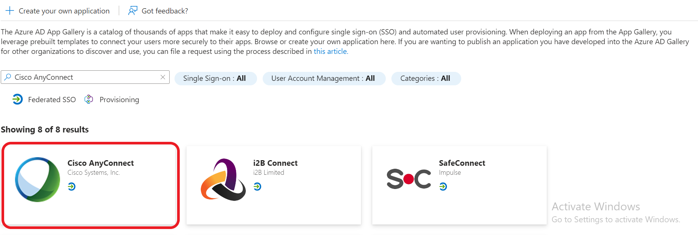Click the Provisioning cycle icon
This screenshot has width=698, height=235.
[x=89, y=99]
